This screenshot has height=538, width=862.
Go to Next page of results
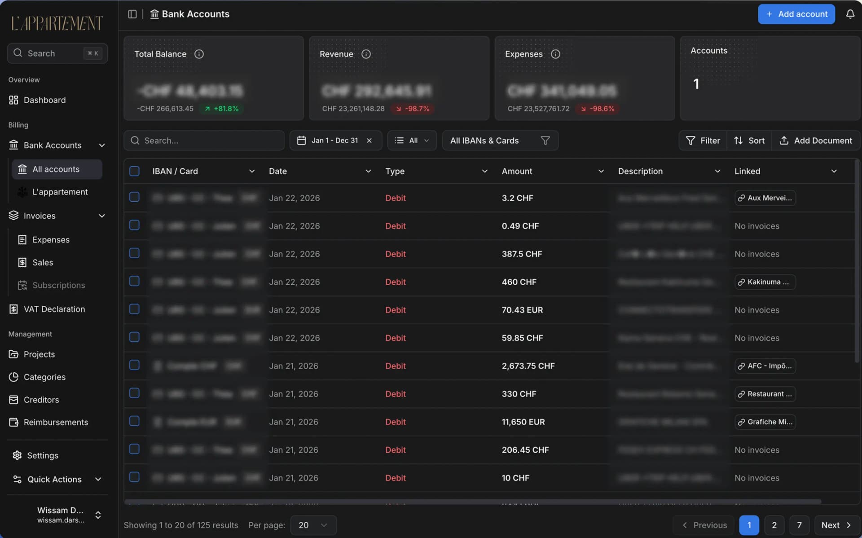(x=836, y=525)
